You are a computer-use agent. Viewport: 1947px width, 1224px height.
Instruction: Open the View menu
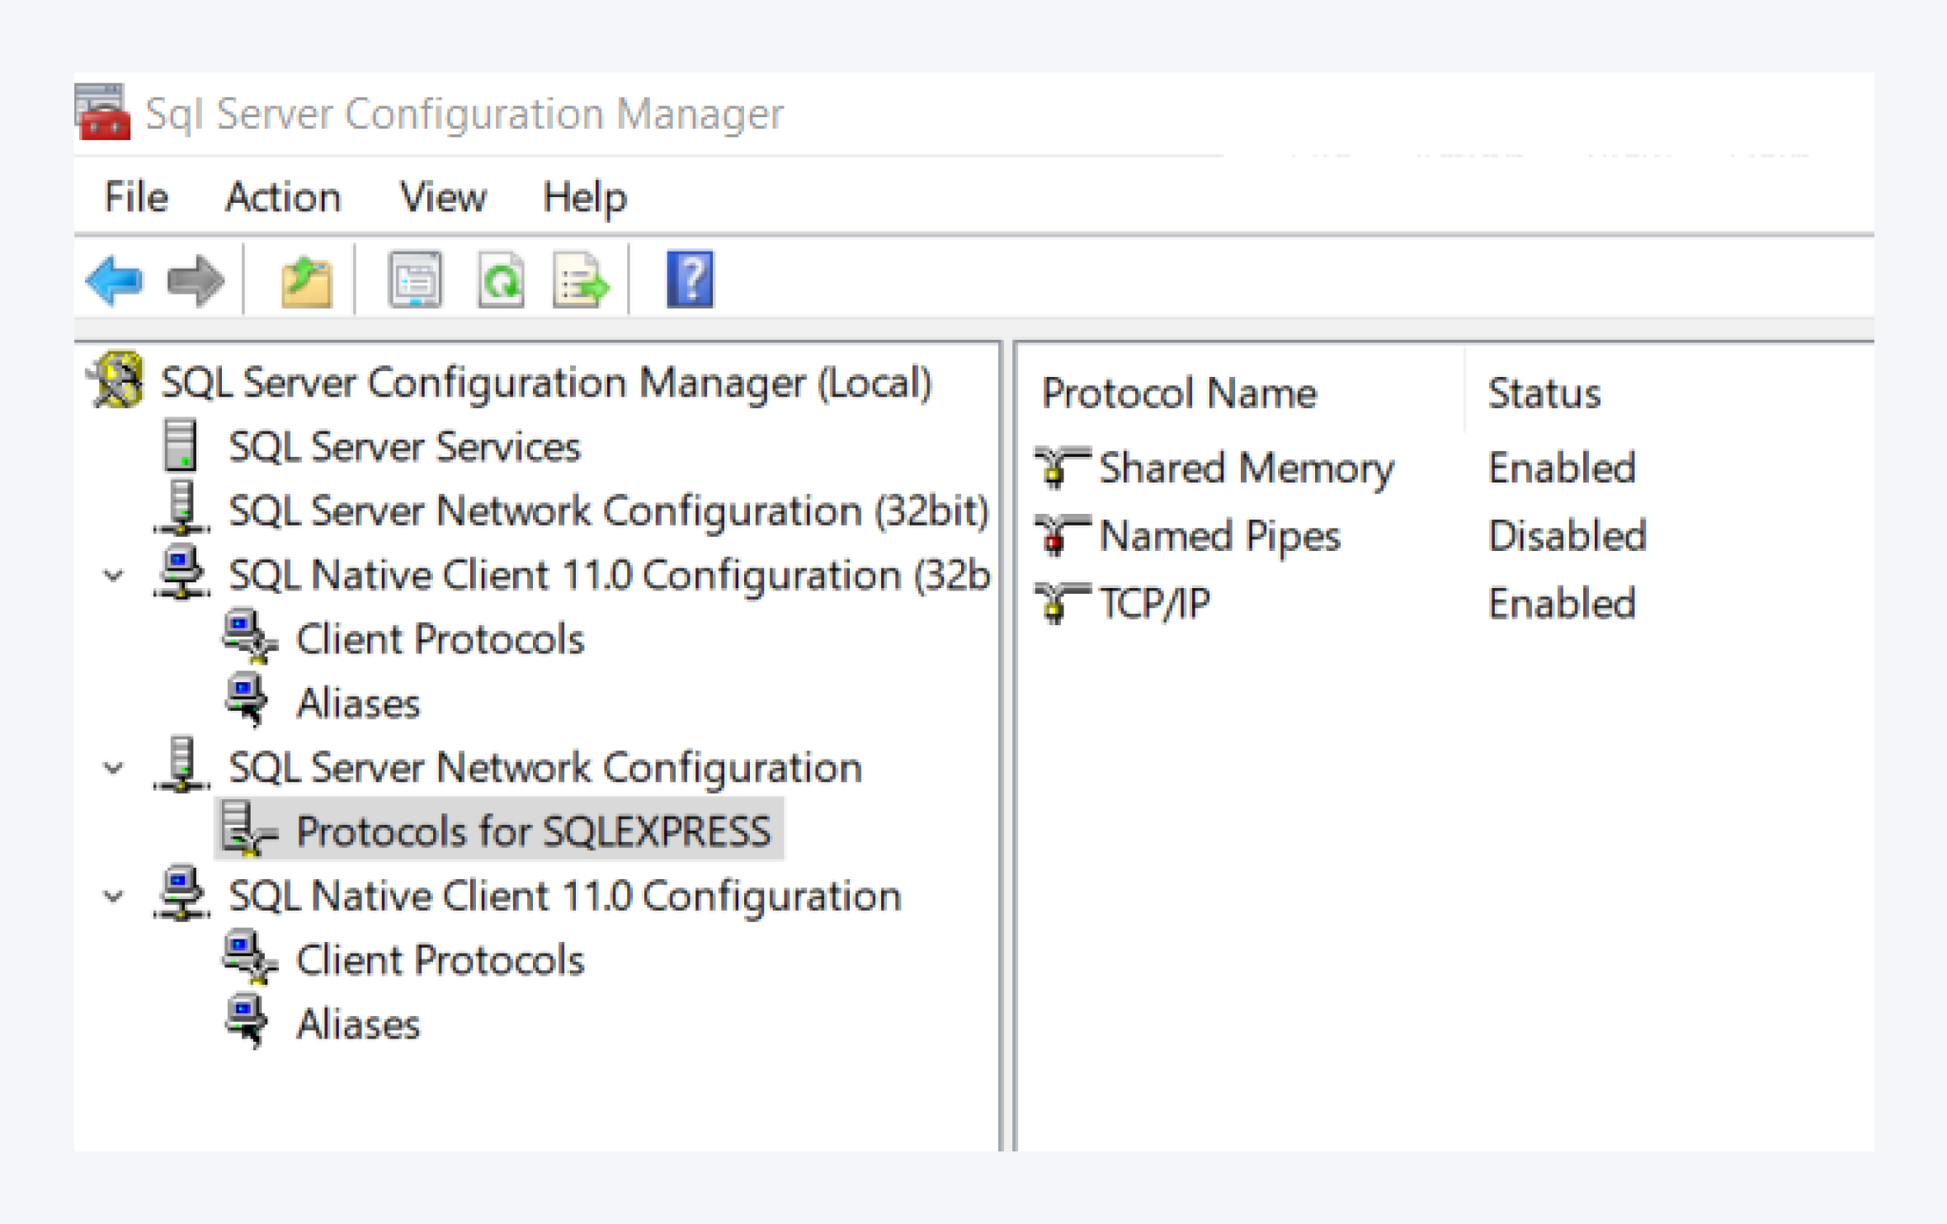(442, 197)
